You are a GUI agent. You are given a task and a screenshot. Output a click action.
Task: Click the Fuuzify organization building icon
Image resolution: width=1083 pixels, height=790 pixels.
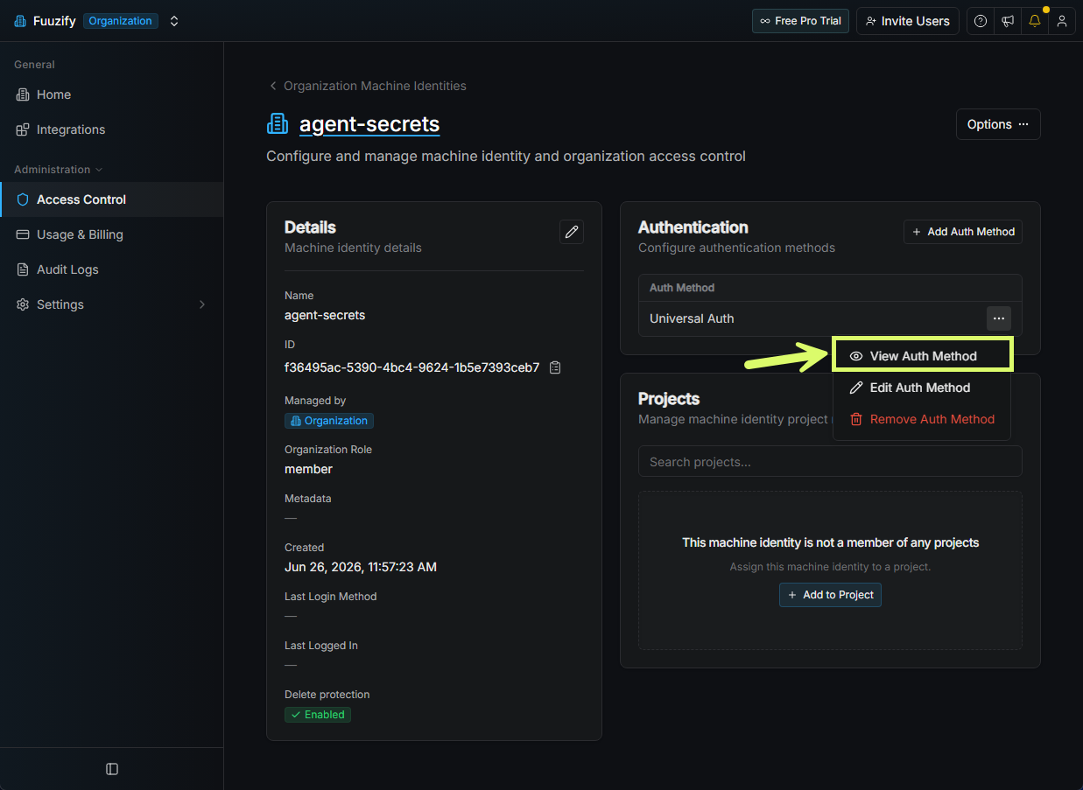(20, 21)
